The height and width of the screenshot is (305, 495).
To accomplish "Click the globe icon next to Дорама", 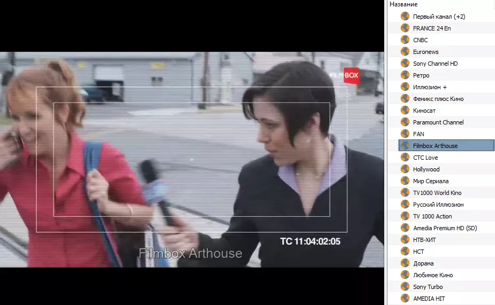I will (405, 263).
